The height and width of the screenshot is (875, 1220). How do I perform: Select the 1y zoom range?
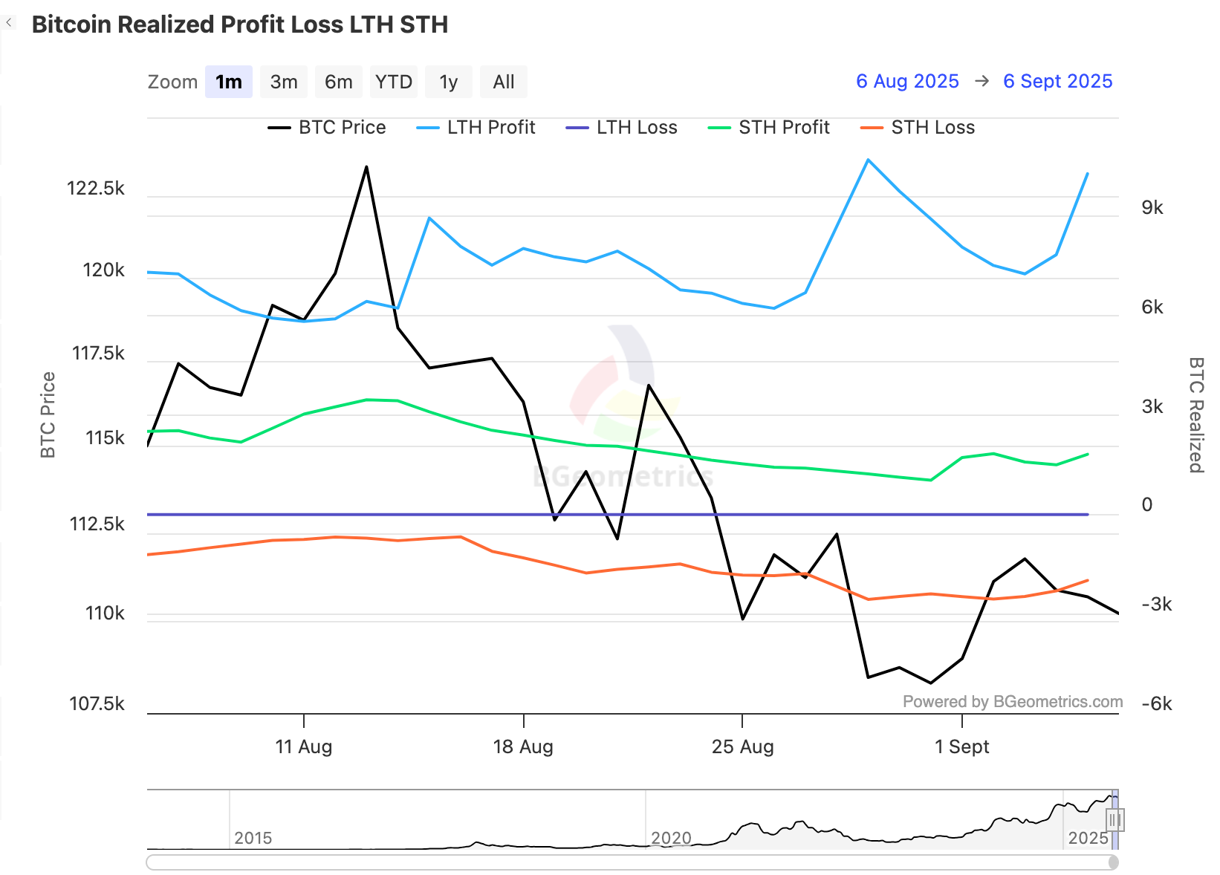pyautogui.click(x=448, y=82)
